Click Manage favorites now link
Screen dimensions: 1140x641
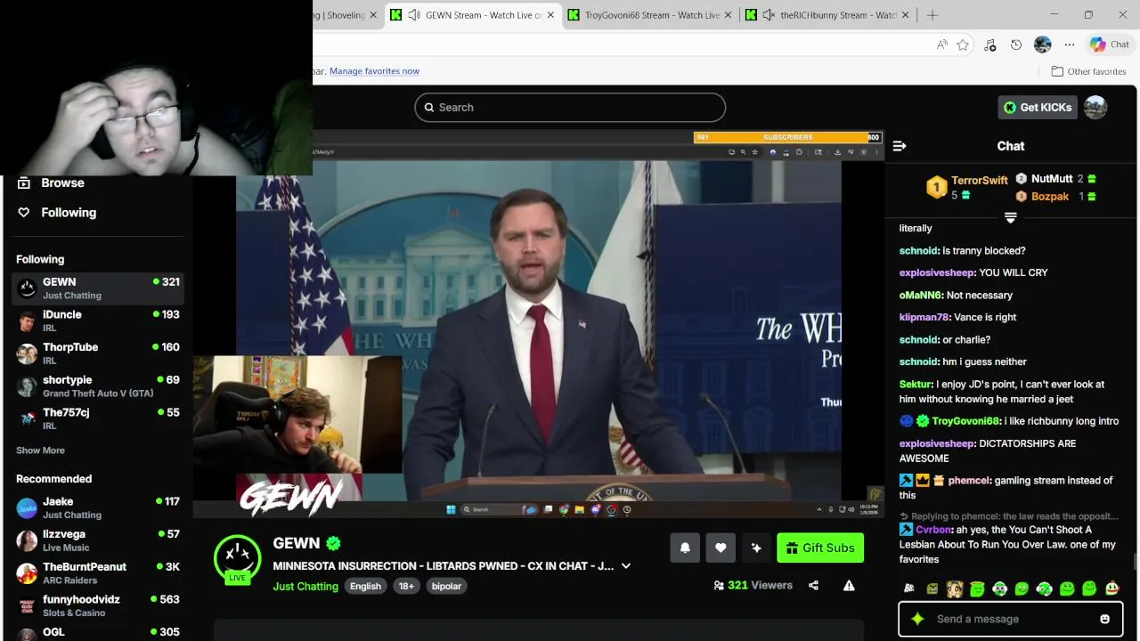click(374, 71)
